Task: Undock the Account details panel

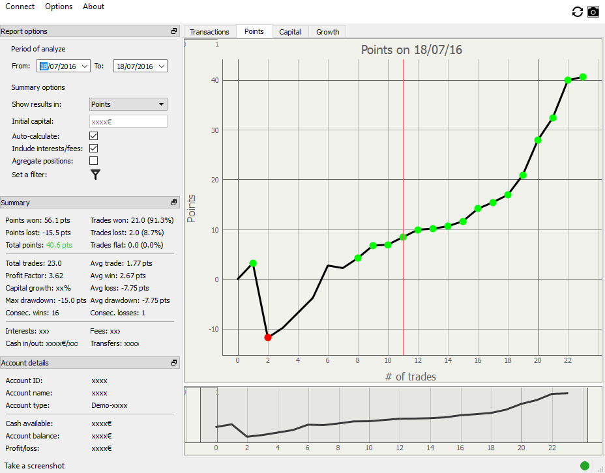Action: [x=174, y=363]
